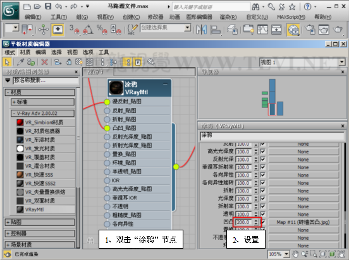Uncheck 反射光泽 map checkbox
Viewport: 349px width, 260px height.
263,159
